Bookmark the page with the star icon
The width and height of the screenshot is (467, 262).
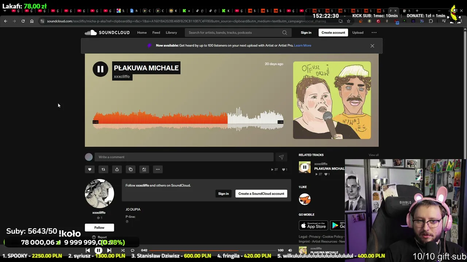pos(348,21)
